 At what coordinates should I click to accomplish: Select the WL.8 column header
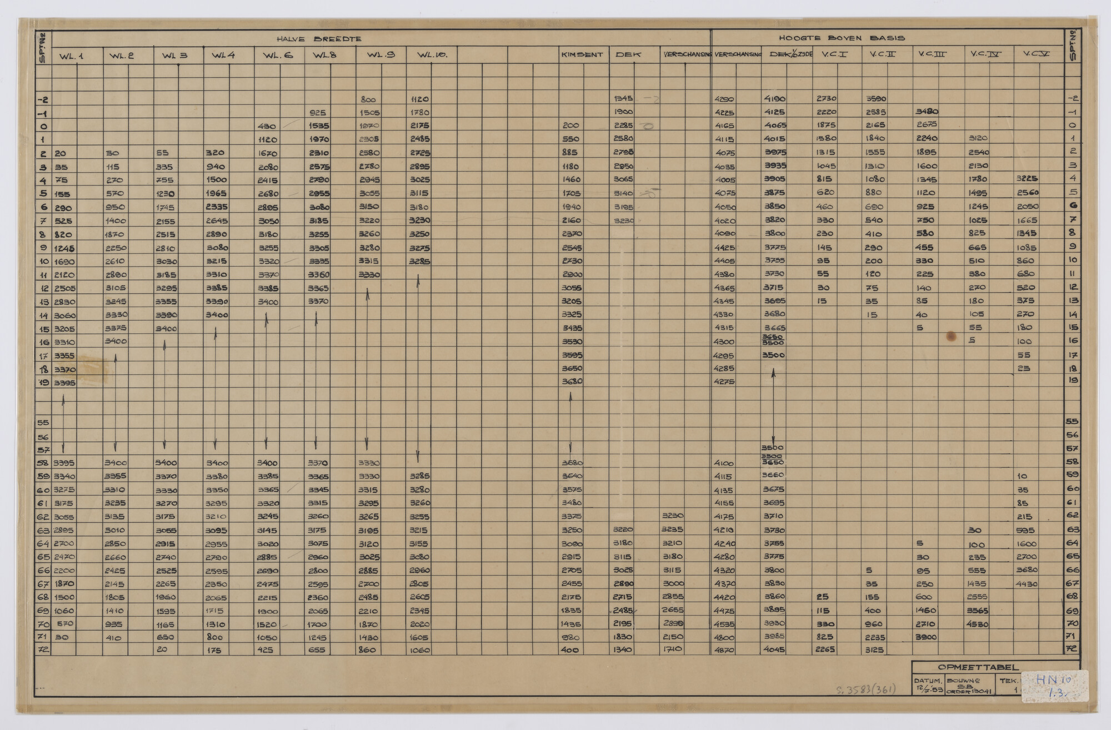click(325, 55)
